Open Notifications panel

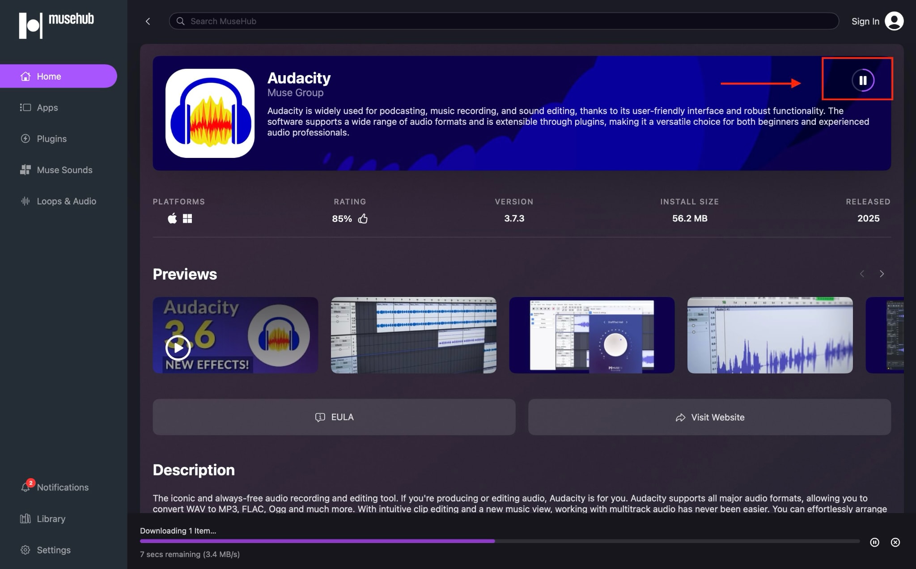coord(55,487)
